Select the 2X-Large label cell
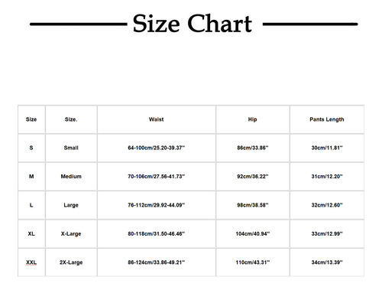Screen dimensions: 382x290 71,262
